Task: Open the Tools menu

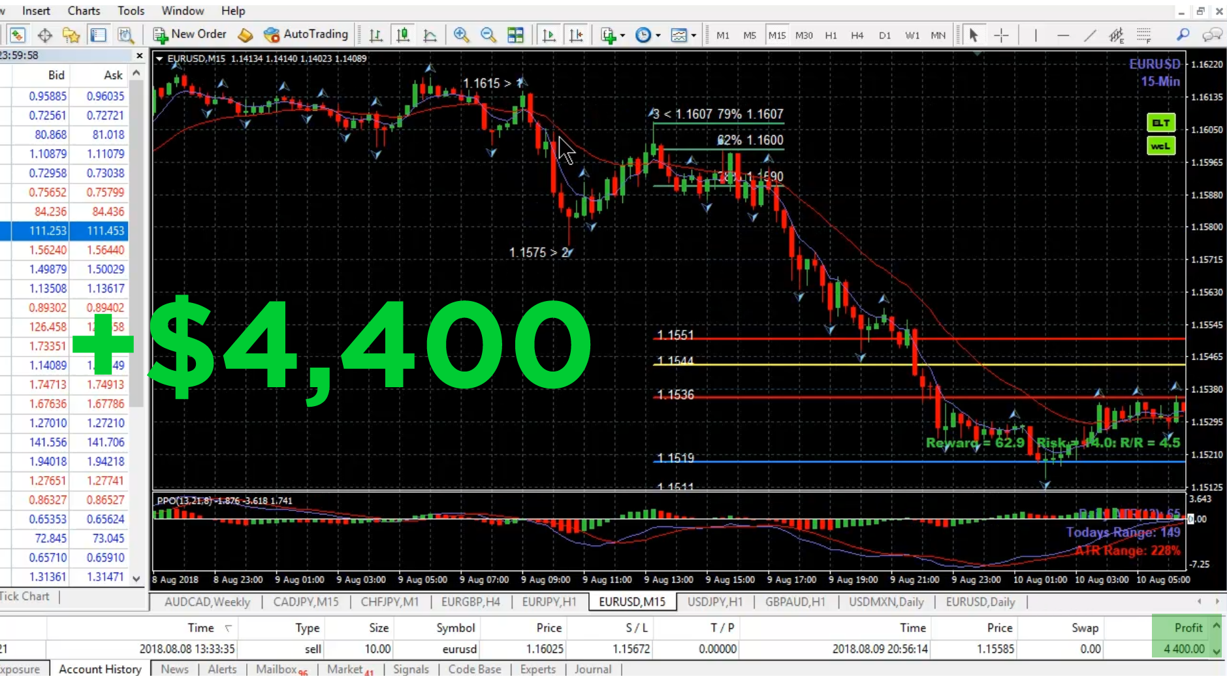Action: click(x=131, y=11)
